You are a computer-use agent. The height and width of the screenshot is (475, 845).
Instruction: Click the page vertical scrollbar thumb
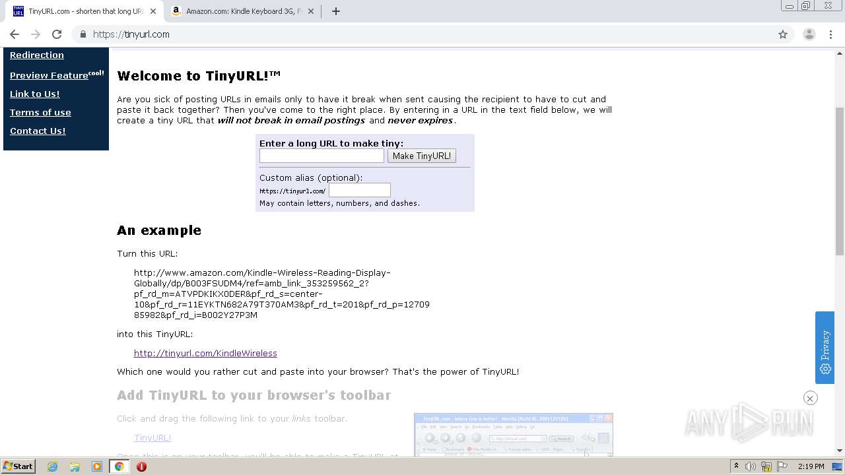840,181
